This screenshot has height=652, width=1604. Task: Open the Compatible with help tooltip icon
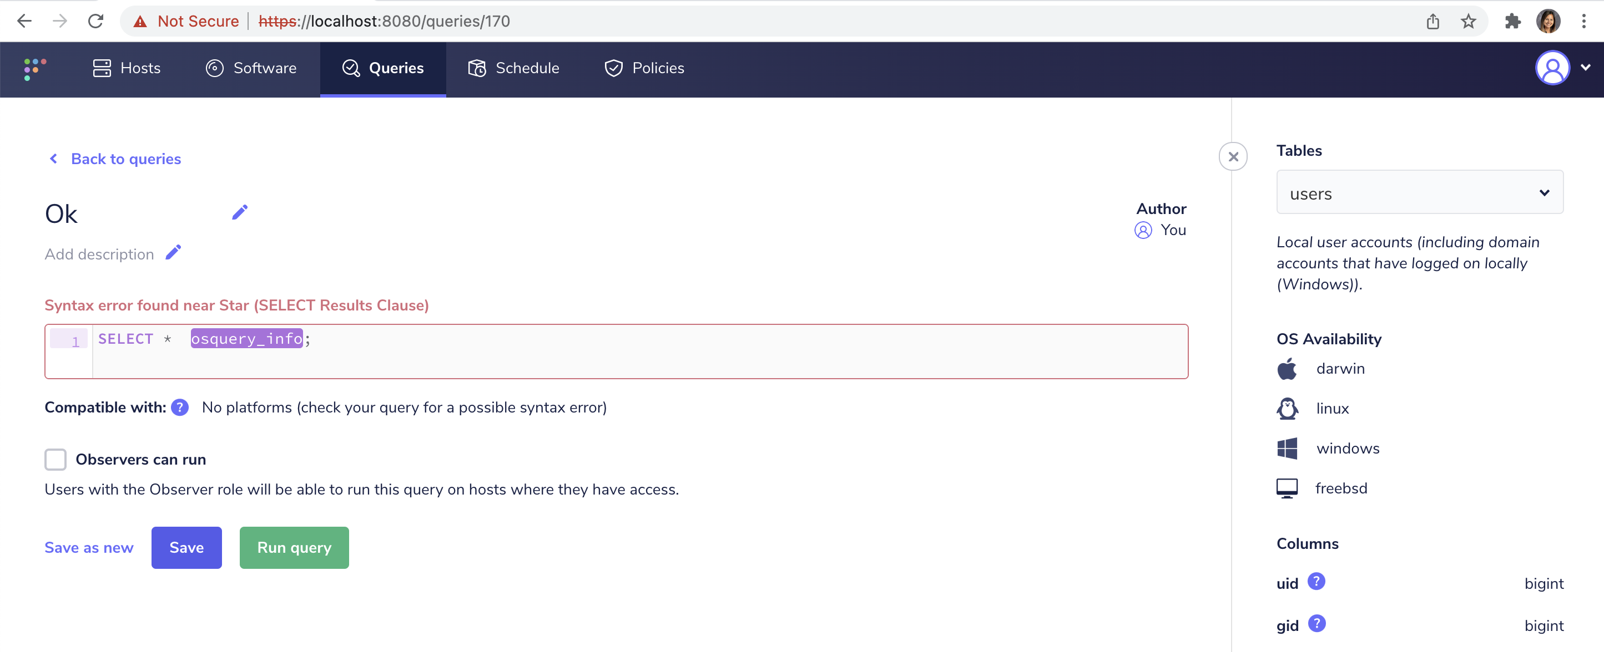pos(180,407)
